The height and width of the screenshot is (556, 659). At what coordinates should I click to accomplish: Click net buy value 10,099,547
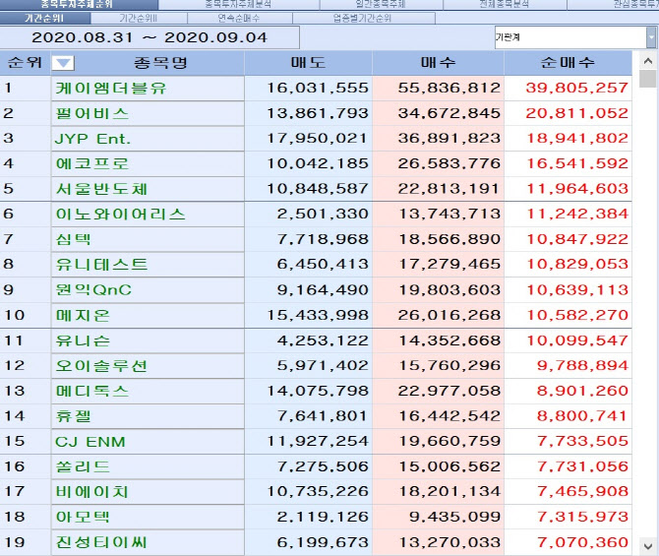577,340
